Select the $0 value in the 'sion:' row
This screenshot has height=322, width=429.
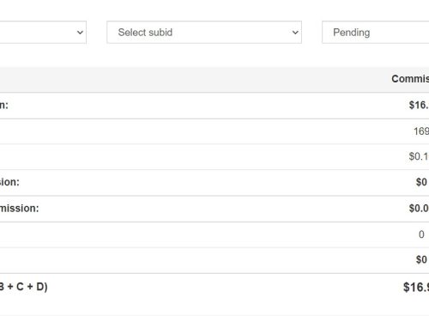point(421,182)
